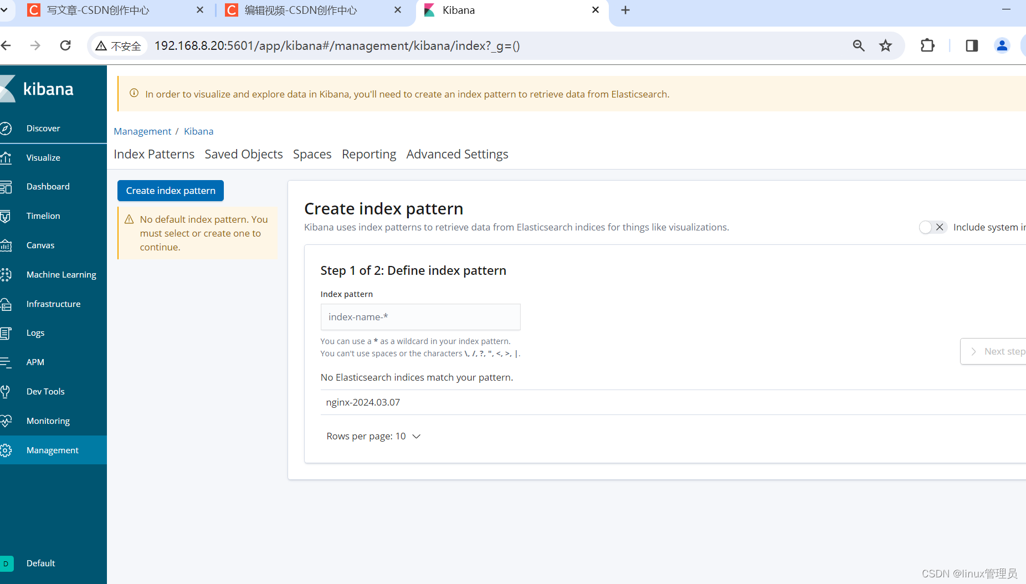Click the Monitoring sidebar label
1026x584 pixels.
pyautogui.click(x=48, y=421)
